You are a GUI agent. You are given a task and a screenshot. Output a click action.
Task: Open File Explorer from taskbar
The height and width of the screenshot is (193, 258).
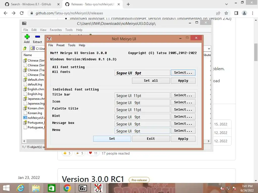tap(36, 188)
